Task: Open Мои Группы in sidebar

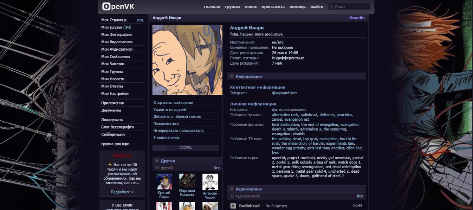Action: [x=112, y=72]
